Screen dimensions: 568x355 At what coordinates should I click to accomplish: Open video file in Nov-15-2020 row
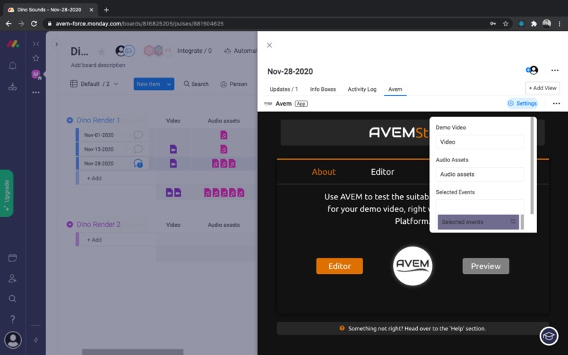coord(173,149)
